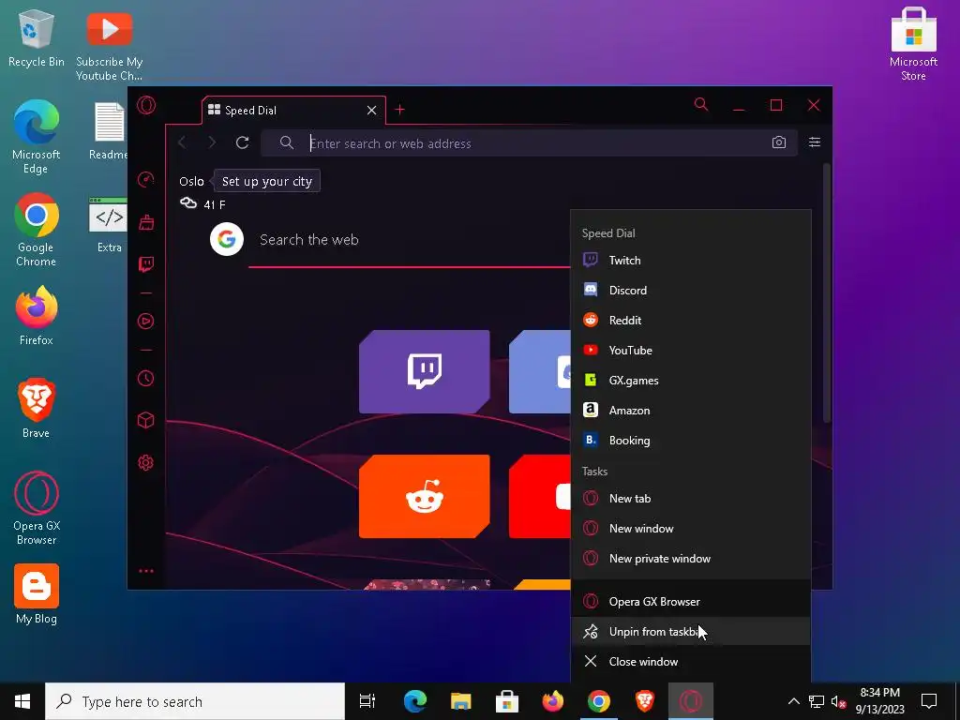Choose New window task in jump list
This screenshot has height=720, width=960.
(691, 529)
